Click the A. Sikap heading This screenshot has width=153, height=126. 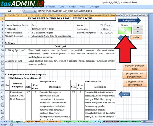(10, 43)
